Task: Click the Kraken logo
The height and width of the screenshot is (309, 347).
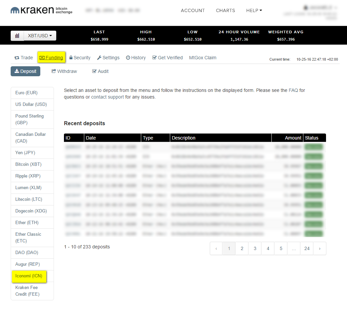Action: 41,10
